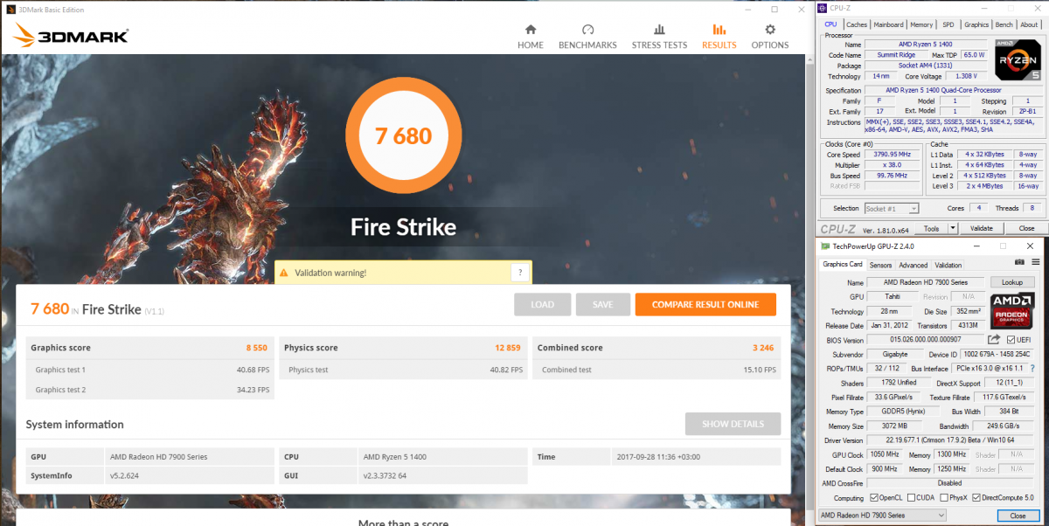Click the GPU-Z screenshot camera icon

[1019, 261]
